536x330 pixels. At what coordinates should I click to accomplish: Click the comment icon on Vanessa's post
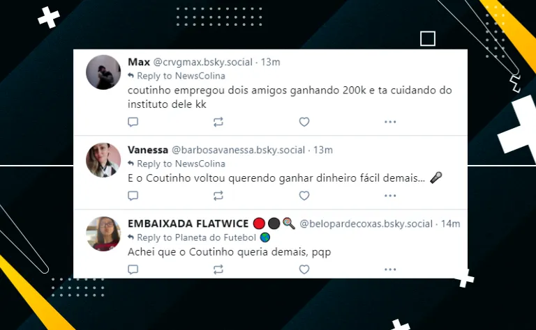(133, 196)
